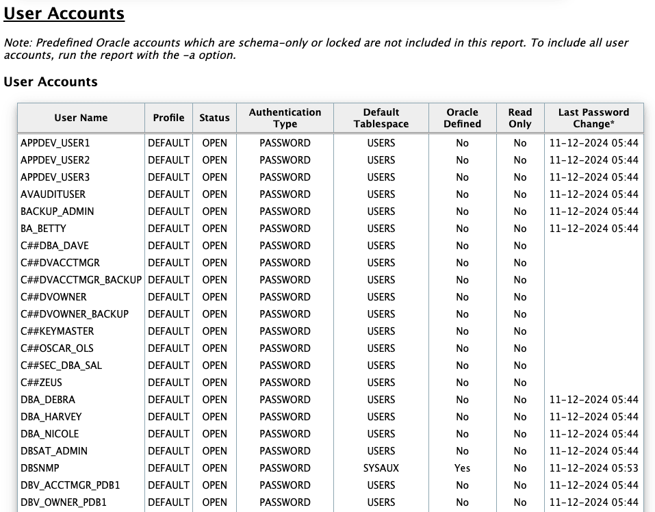Viewport: 655px width, 512px height.
Task: Click the 11-12-2024 05:53 password change timestamp
Action: [593, 468]
